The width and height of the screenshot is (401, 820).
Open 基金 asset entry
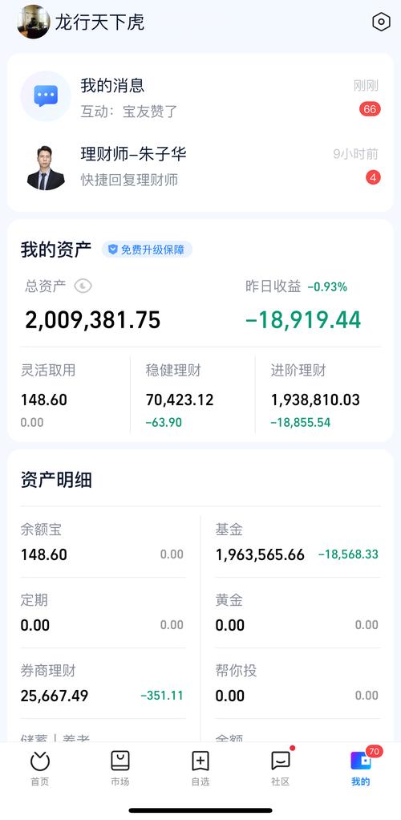[298, 542]
